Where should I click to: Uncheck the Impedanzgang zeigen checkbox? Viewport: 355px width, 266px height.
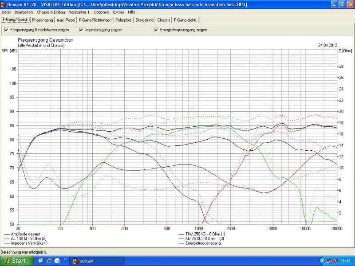[81, 30]
